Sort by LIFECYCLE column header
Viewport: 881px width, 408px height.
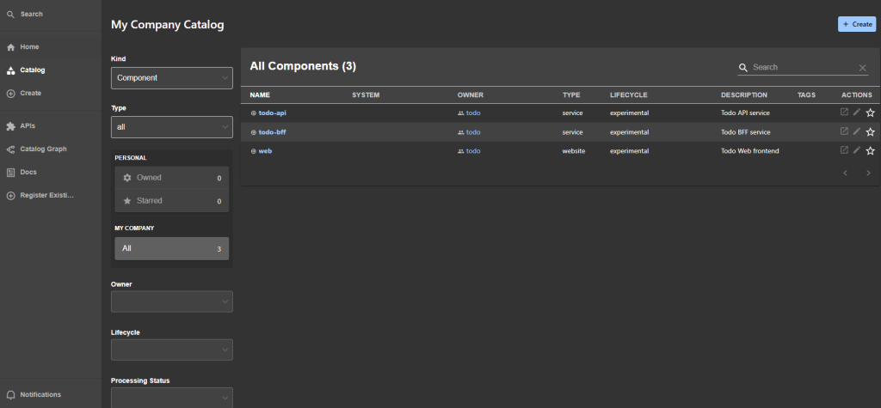(x=629, y=94)
